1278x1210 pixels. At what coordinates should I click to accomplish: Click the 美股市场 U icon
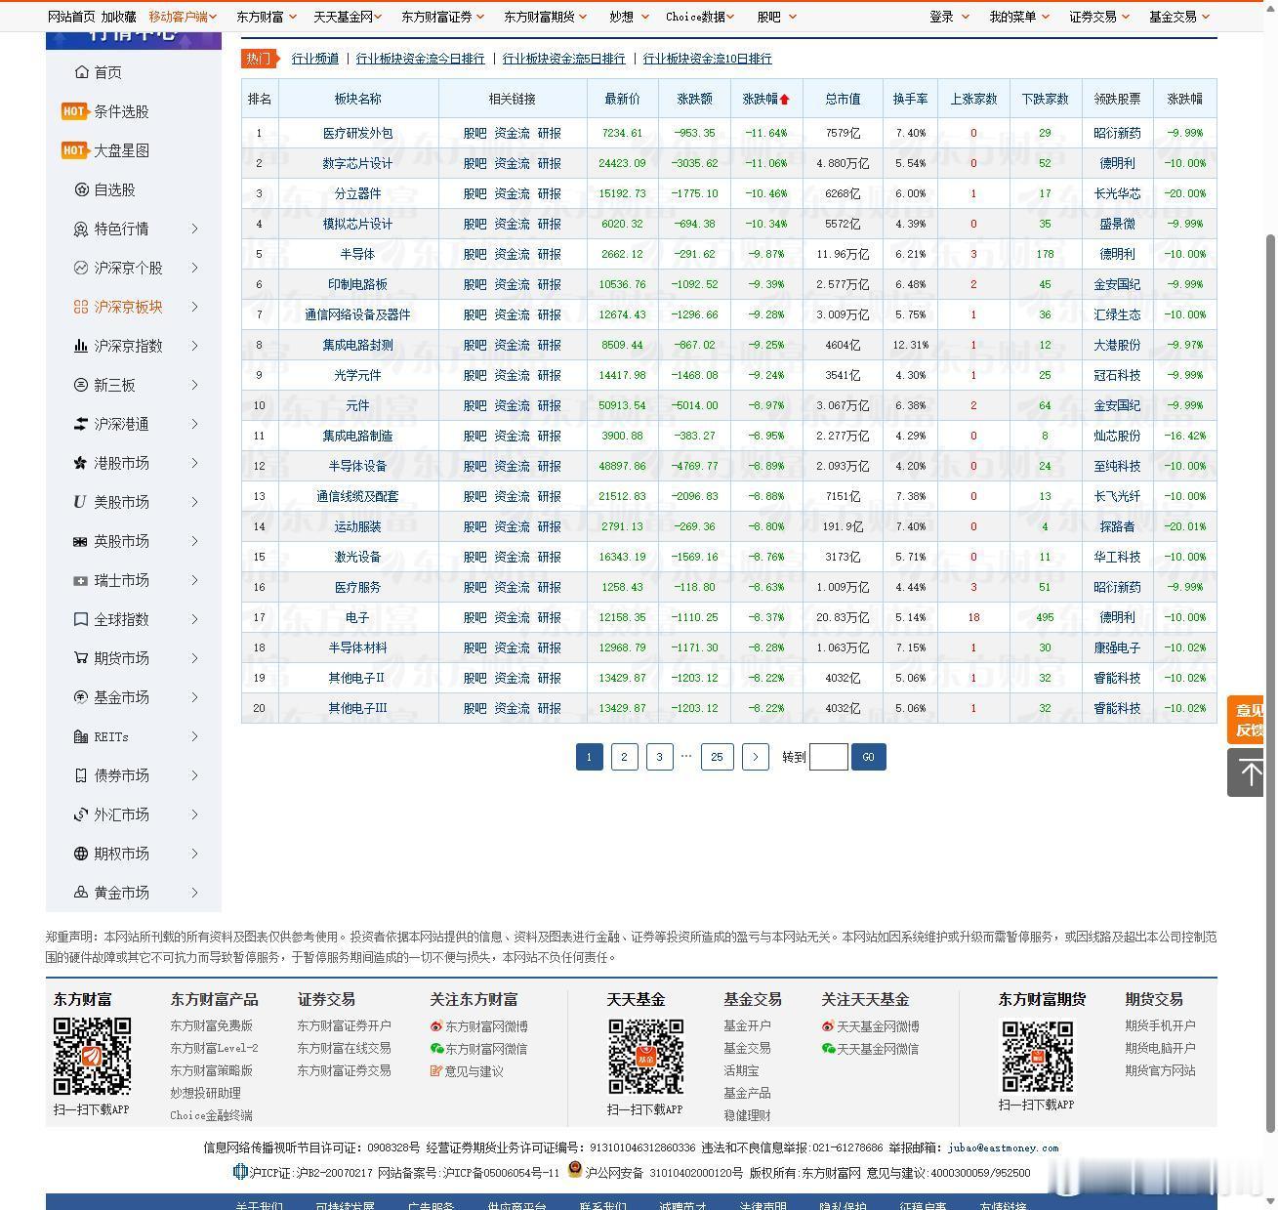point(80,502)
